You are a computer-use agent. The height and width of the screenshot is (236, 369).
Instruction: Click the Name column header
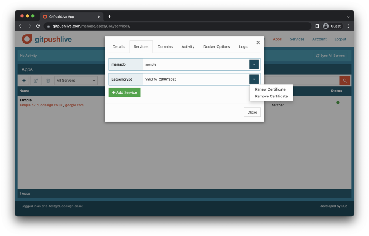point(24,91)
